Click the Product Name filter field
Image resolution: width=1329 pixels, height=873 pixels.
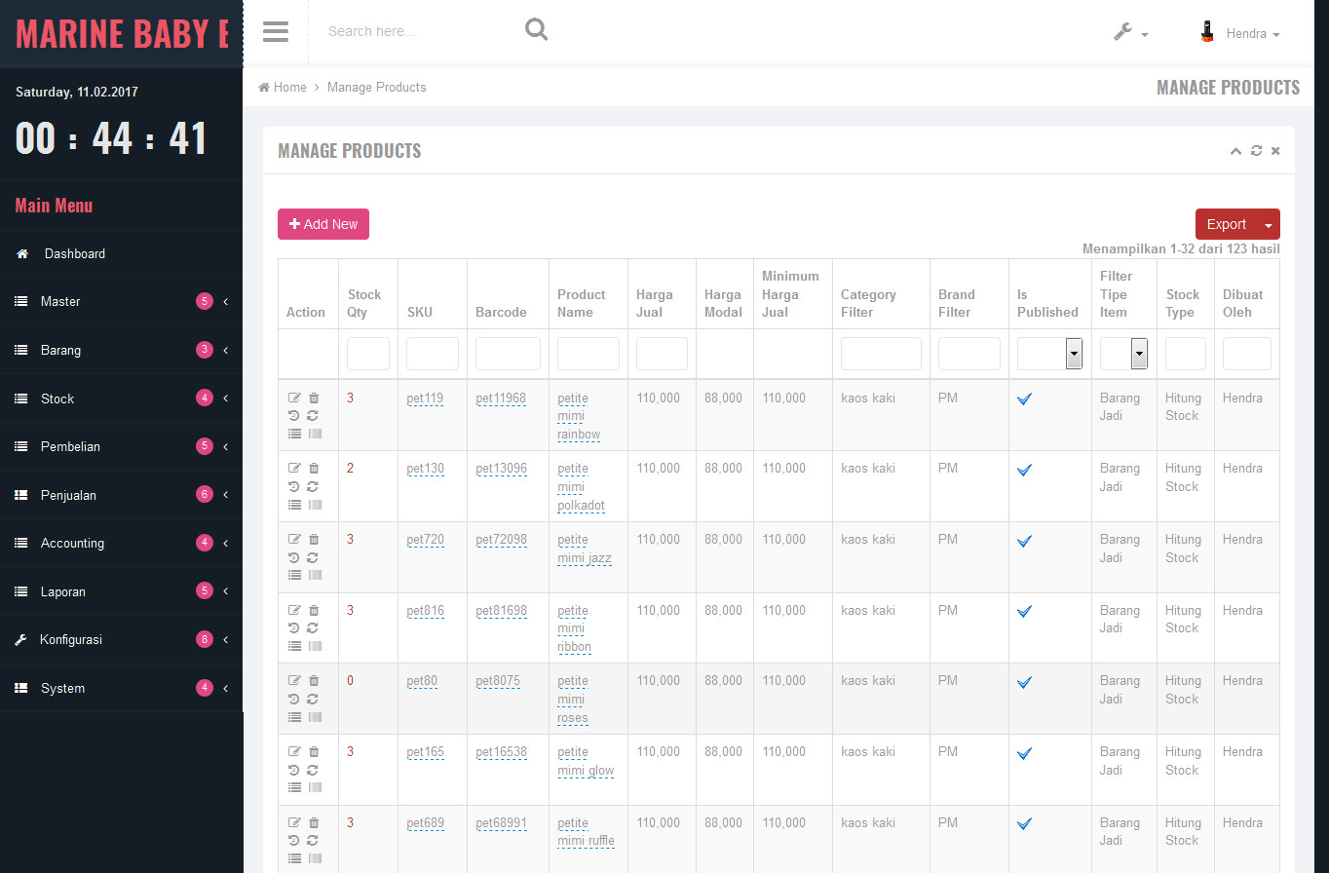588,354
